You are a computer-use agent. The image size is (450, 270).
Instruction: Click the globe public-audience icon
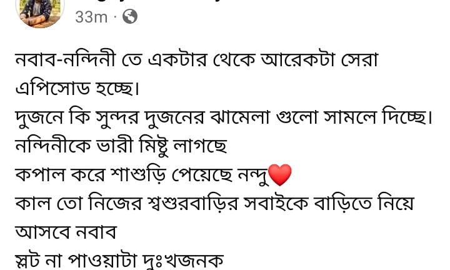coord(130,16)
